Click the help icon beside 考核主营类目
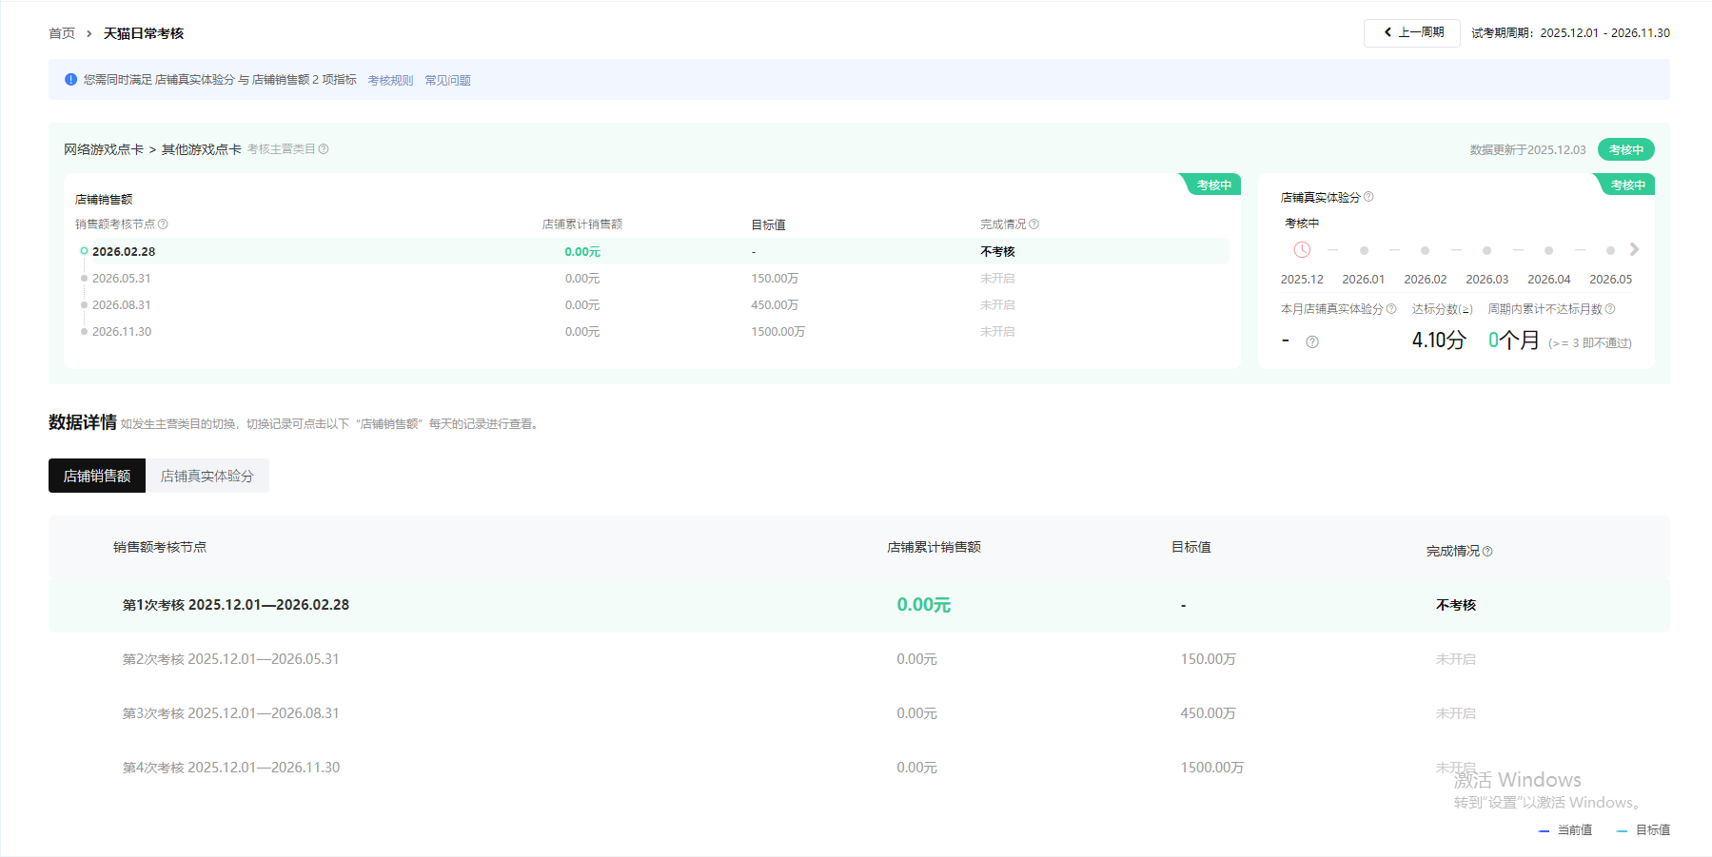The width and height of the screenshot is (1712, 857). point(324,149)
